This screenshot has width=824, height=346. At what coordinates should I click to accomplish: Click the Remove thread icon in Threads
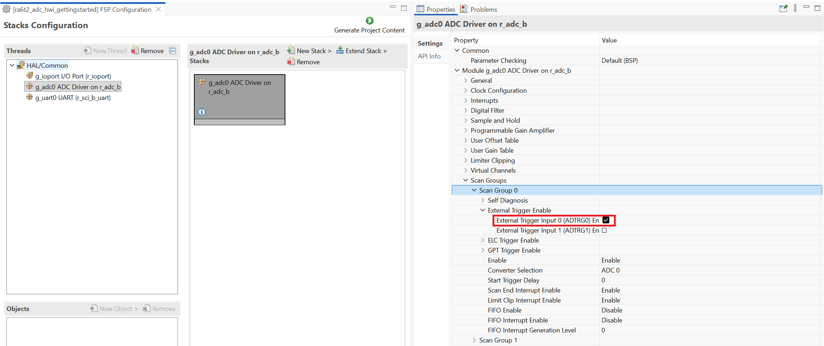135,51
